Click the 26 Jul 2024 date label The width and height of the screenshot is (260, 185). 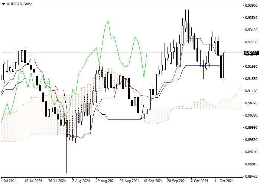(x=57, y=181)
